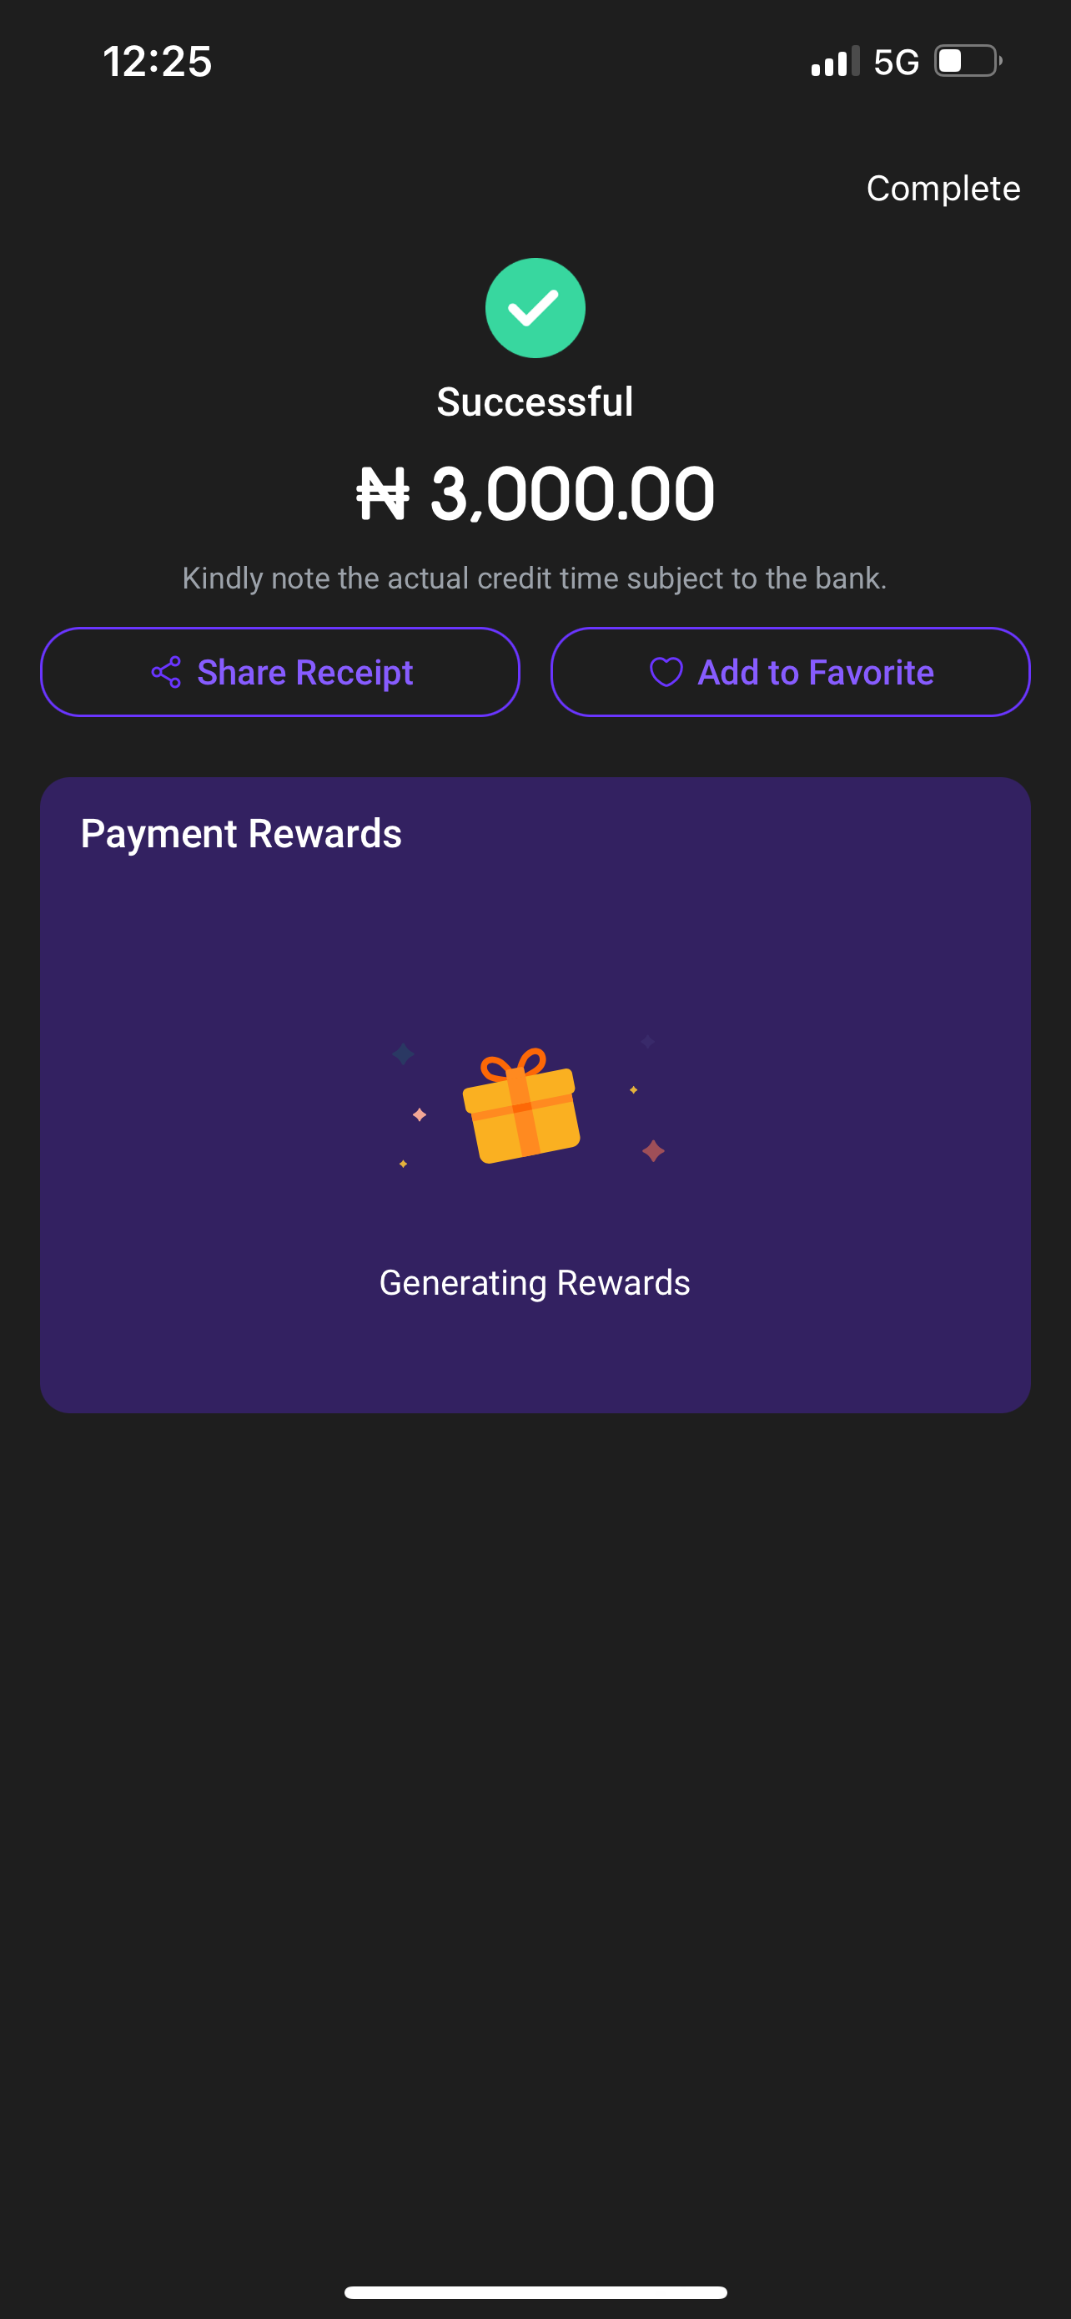Image resolution: width=1071 pixels, height=2319 pixels.
Task: Tap the share icon beside Share Receipt
Action: click(166, 673)
